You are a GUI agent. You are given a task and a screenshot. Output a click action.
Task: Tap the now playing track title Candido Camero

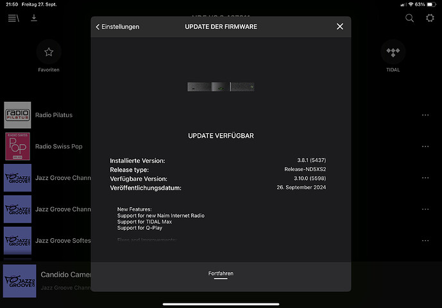tap(65, 275)
